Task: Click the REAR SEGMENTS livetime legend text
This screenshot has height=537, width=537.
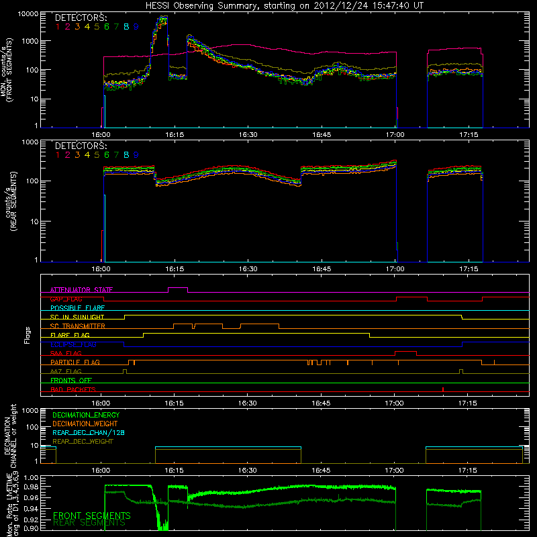Action: pyautogui.click(x=89, y=523)
